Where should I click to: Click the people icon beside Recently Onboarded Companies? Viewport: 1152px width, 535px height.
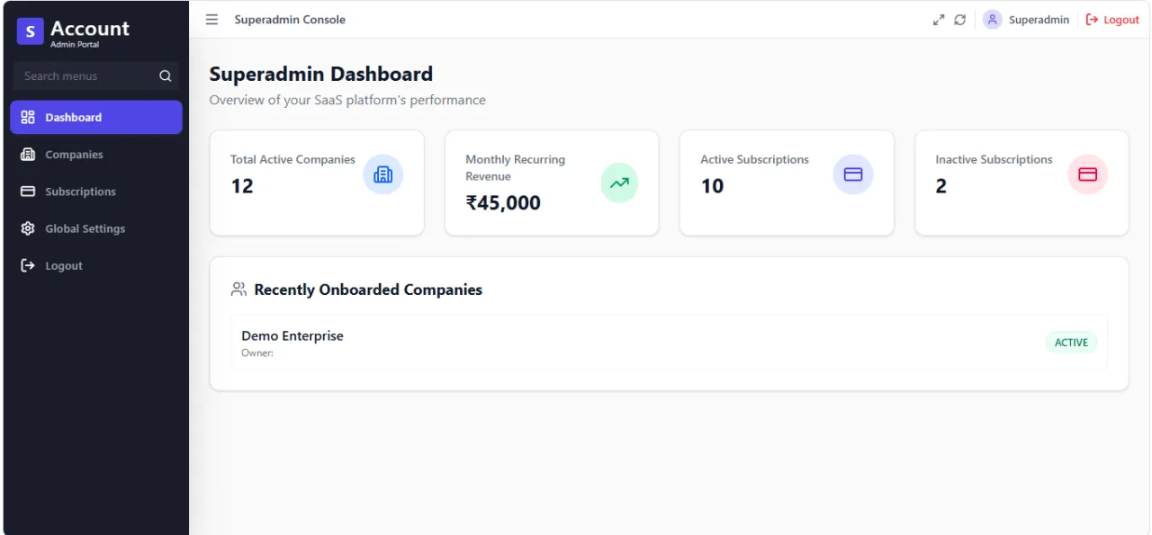(x=238, y=290)
